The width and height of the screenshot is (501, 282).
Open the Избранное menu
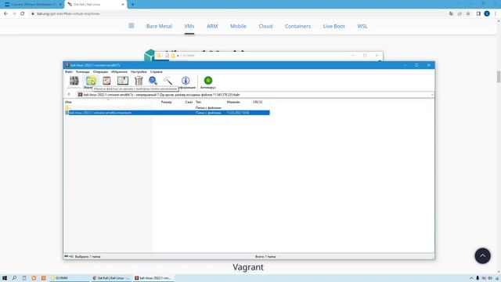[x=119, y=72]
